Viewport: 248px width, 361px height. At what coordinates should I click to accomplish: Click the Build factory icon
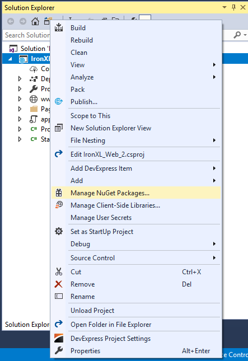[x=59, y=27]
